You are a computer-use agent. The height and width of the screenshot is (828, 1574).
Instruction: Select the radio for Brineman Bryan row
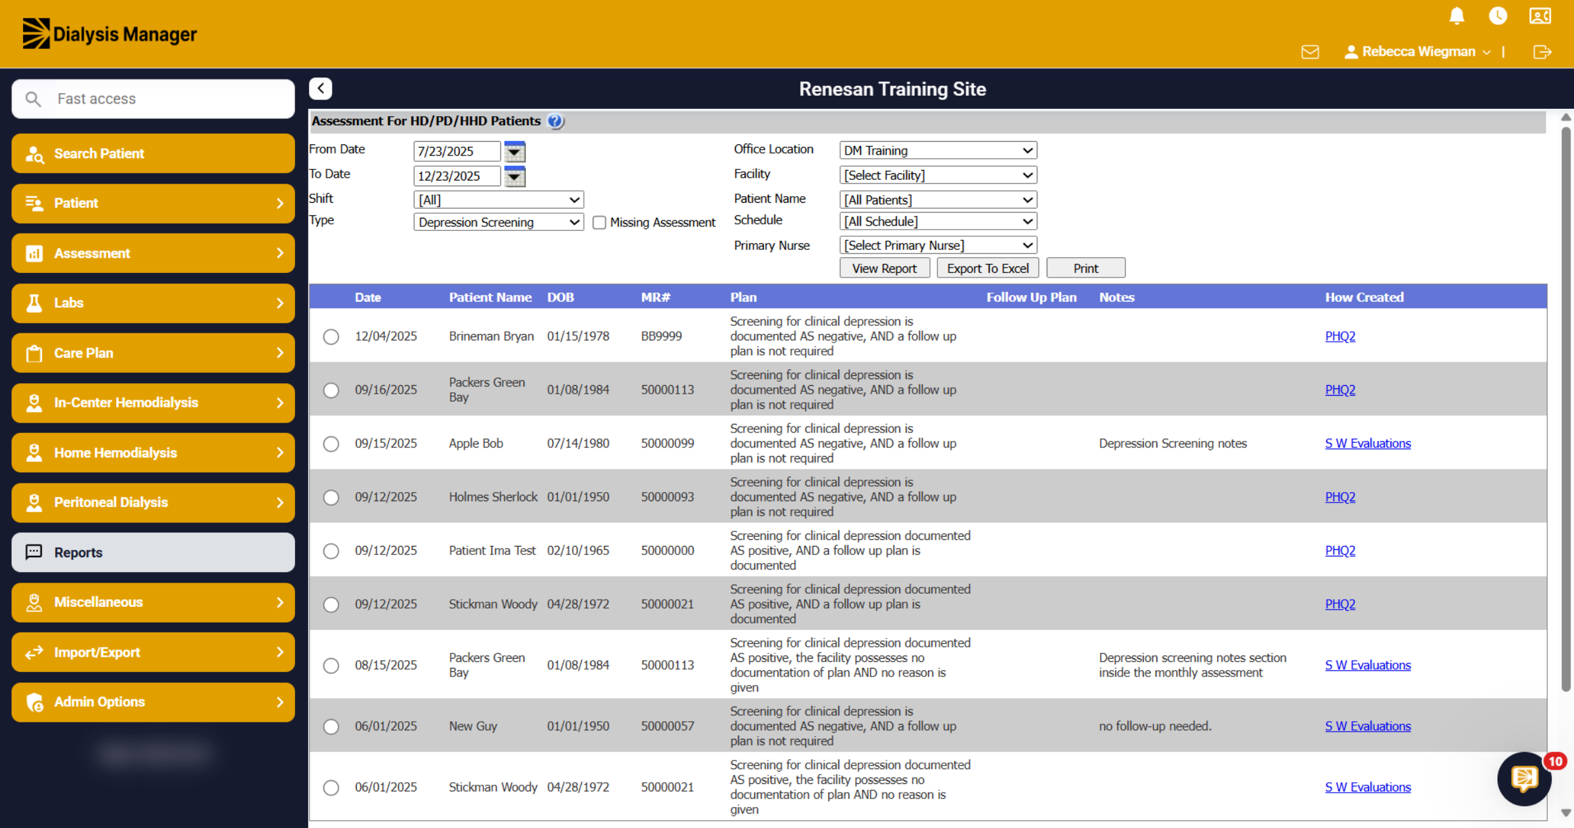331,337
